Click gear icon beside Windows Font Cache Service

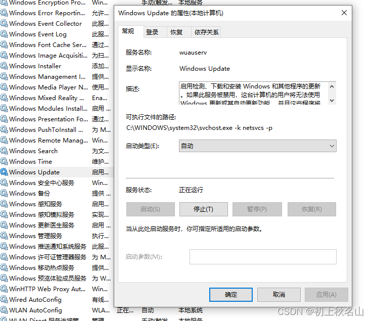click(4, 44)
